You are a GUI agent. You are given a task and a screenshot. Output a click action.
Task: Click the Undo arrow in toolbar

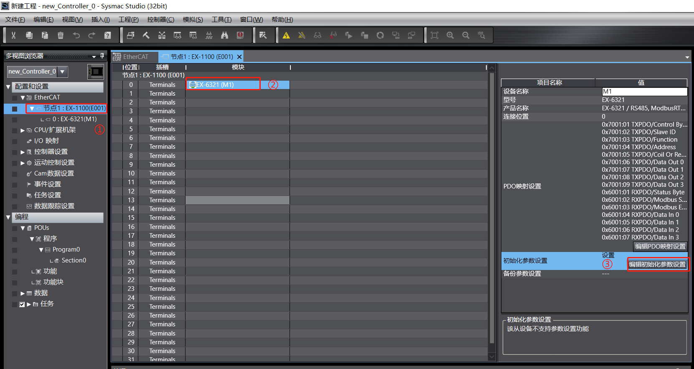point(76,36)
